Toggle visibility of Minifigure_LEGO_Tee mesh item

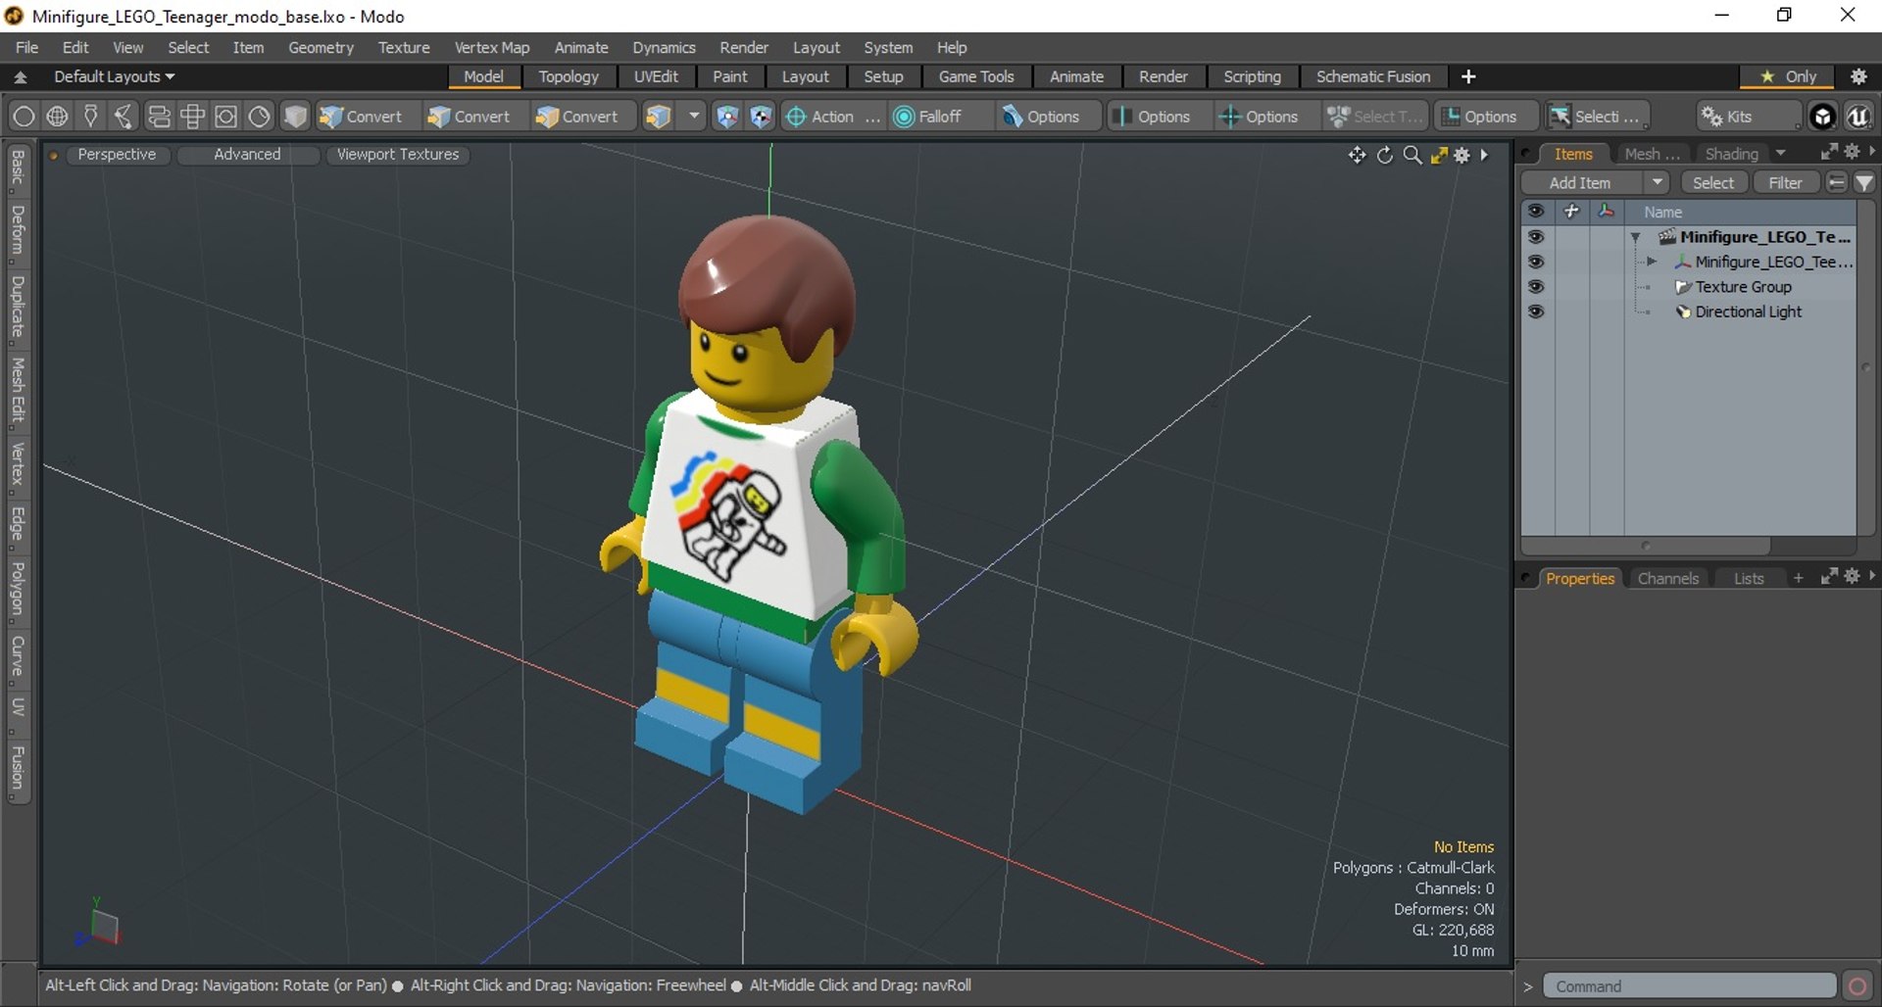coord(1536,262)
